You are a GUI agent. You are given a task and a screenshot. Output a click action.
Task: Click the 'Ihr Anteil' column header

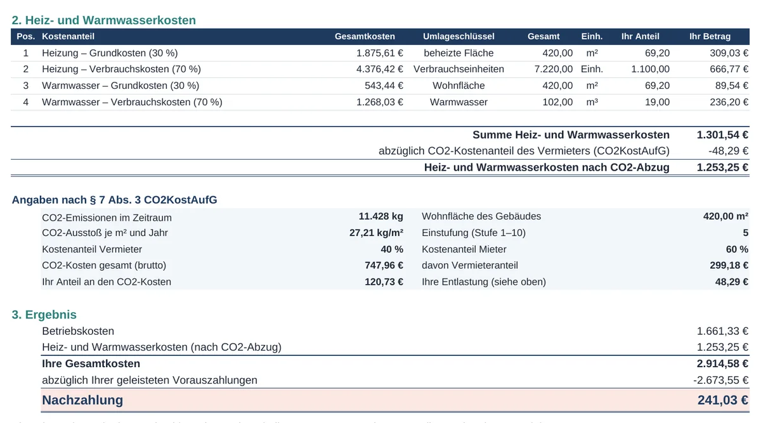(640, 36)
